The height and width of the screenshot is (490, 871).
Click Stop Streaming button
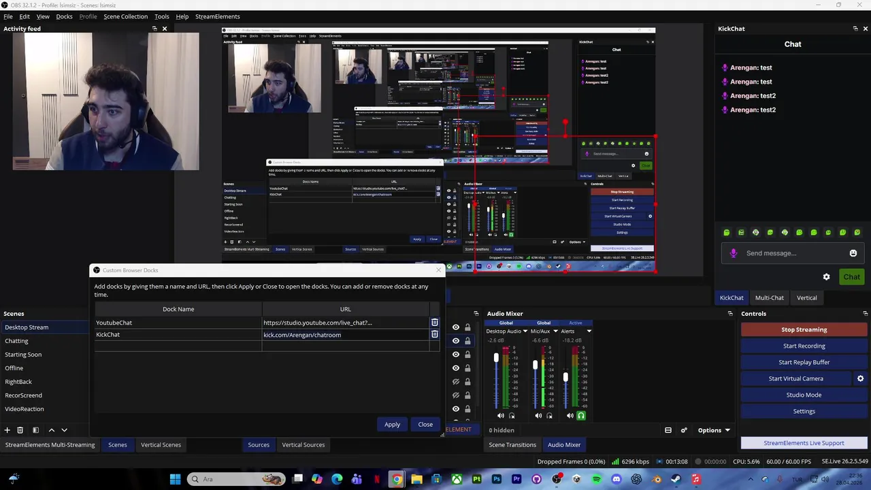click(x=804, y=329)
